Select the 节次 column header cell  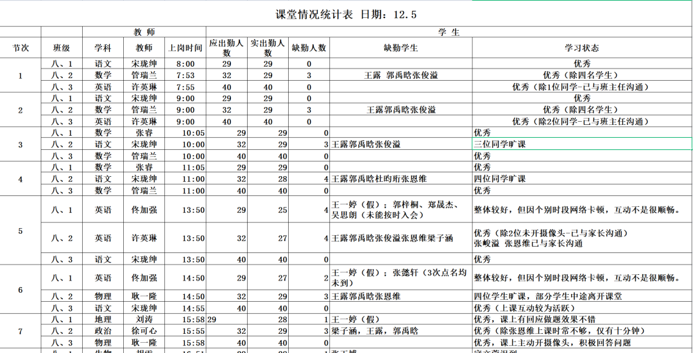click(21, 47)
